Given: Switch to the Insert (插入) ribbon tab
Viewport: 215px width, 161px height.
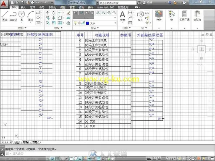Looking at the screenshot, I should click(23, 7).
